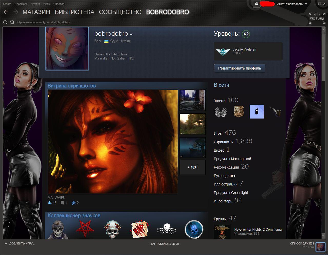Expand the bobrodobro username dropdown arrow
Image resolution: width=328 pixels, height=255 pixels.
click(x=131, y=35)
